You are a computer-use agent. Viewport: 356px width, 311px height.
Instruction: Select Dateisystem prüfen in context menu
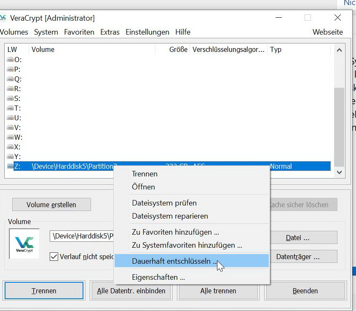coord(192,203)
